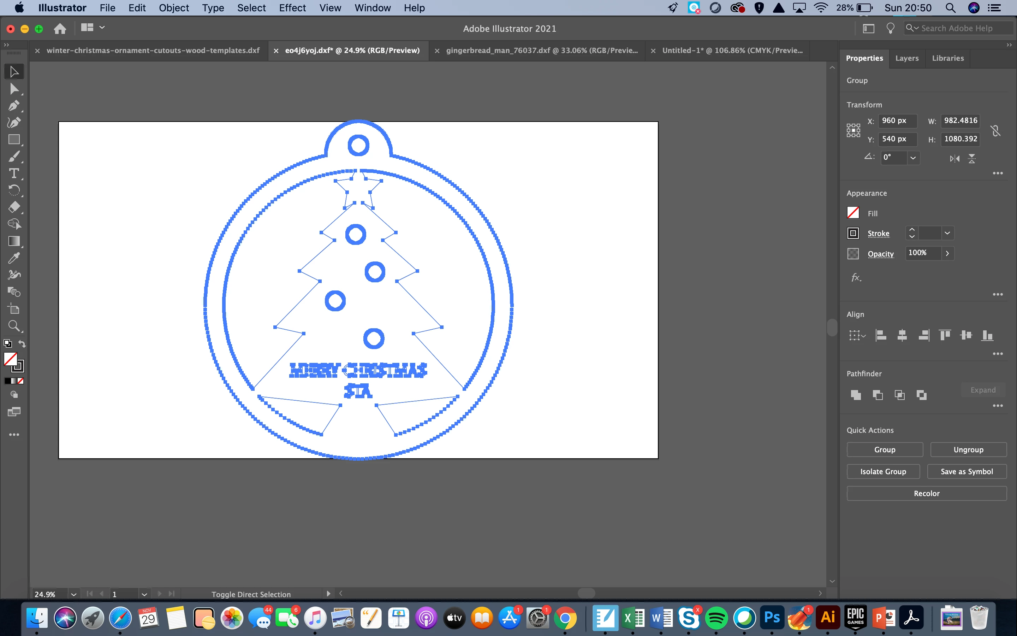Swap fill and stroke colors
This screenshot has width=1017, height=636.
point(22,344)
